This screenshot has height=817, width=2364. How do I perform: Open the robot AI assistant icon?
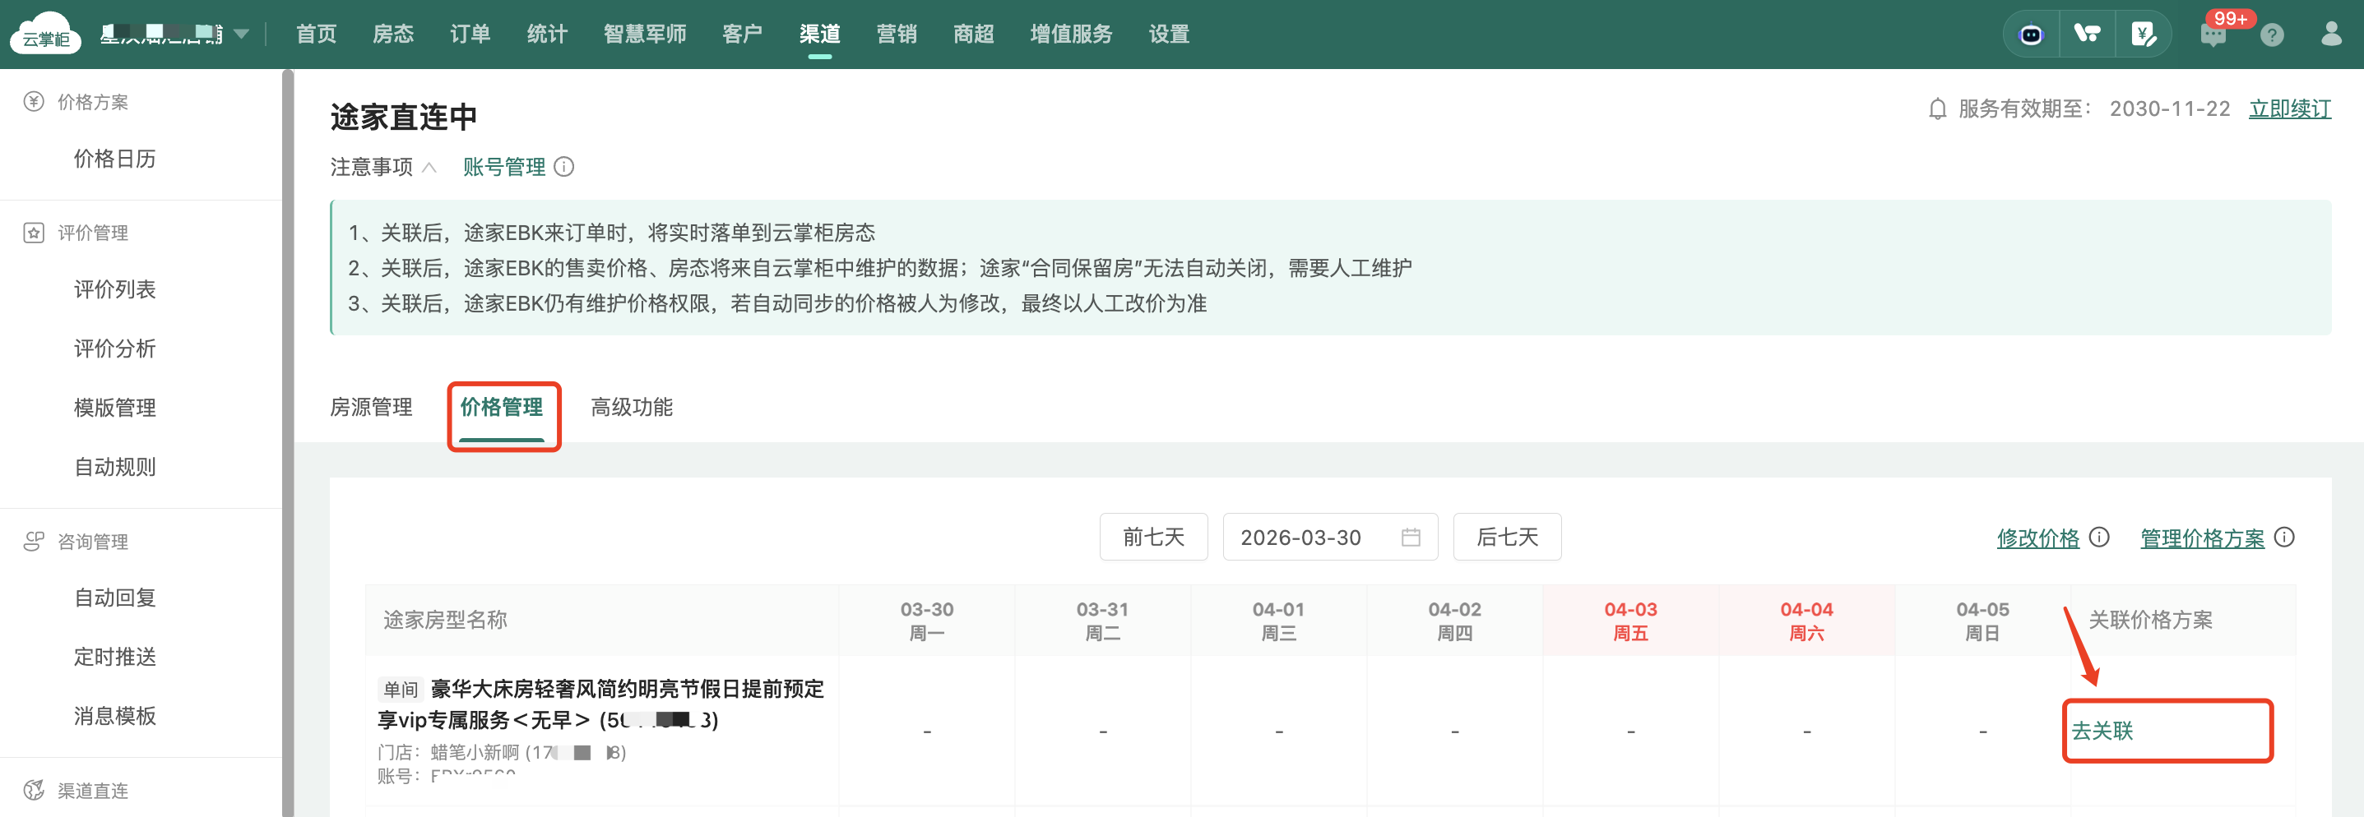coord(2031,35)
